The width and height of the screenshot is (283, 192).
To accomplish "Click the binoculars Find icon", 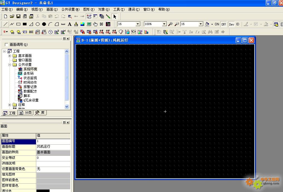I will pos(210,32).
